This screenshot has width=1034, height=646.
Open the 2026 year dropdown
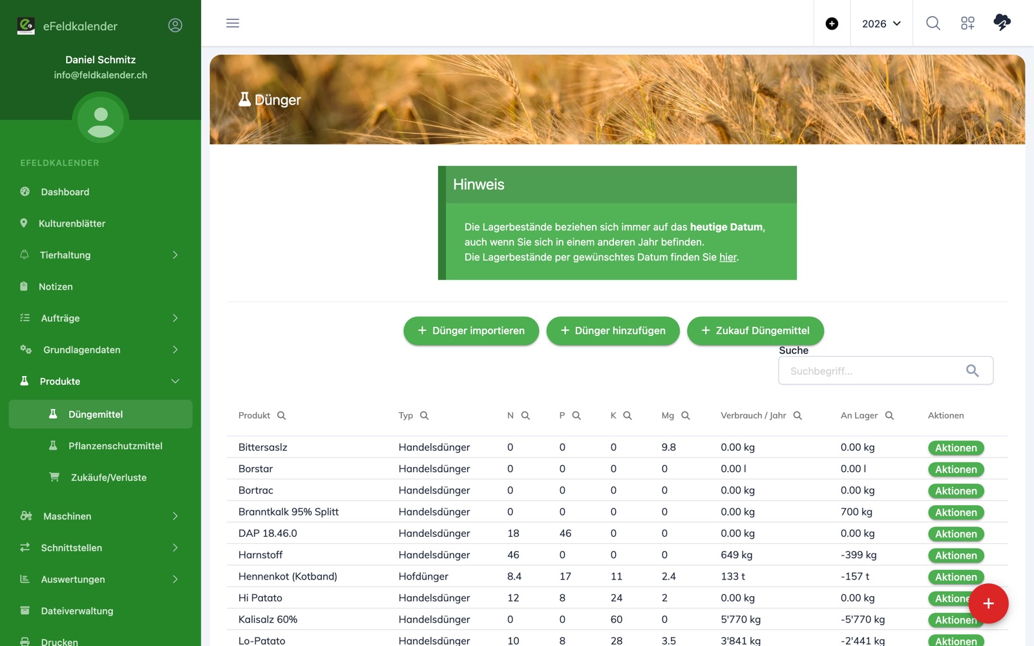click(881, 24)
